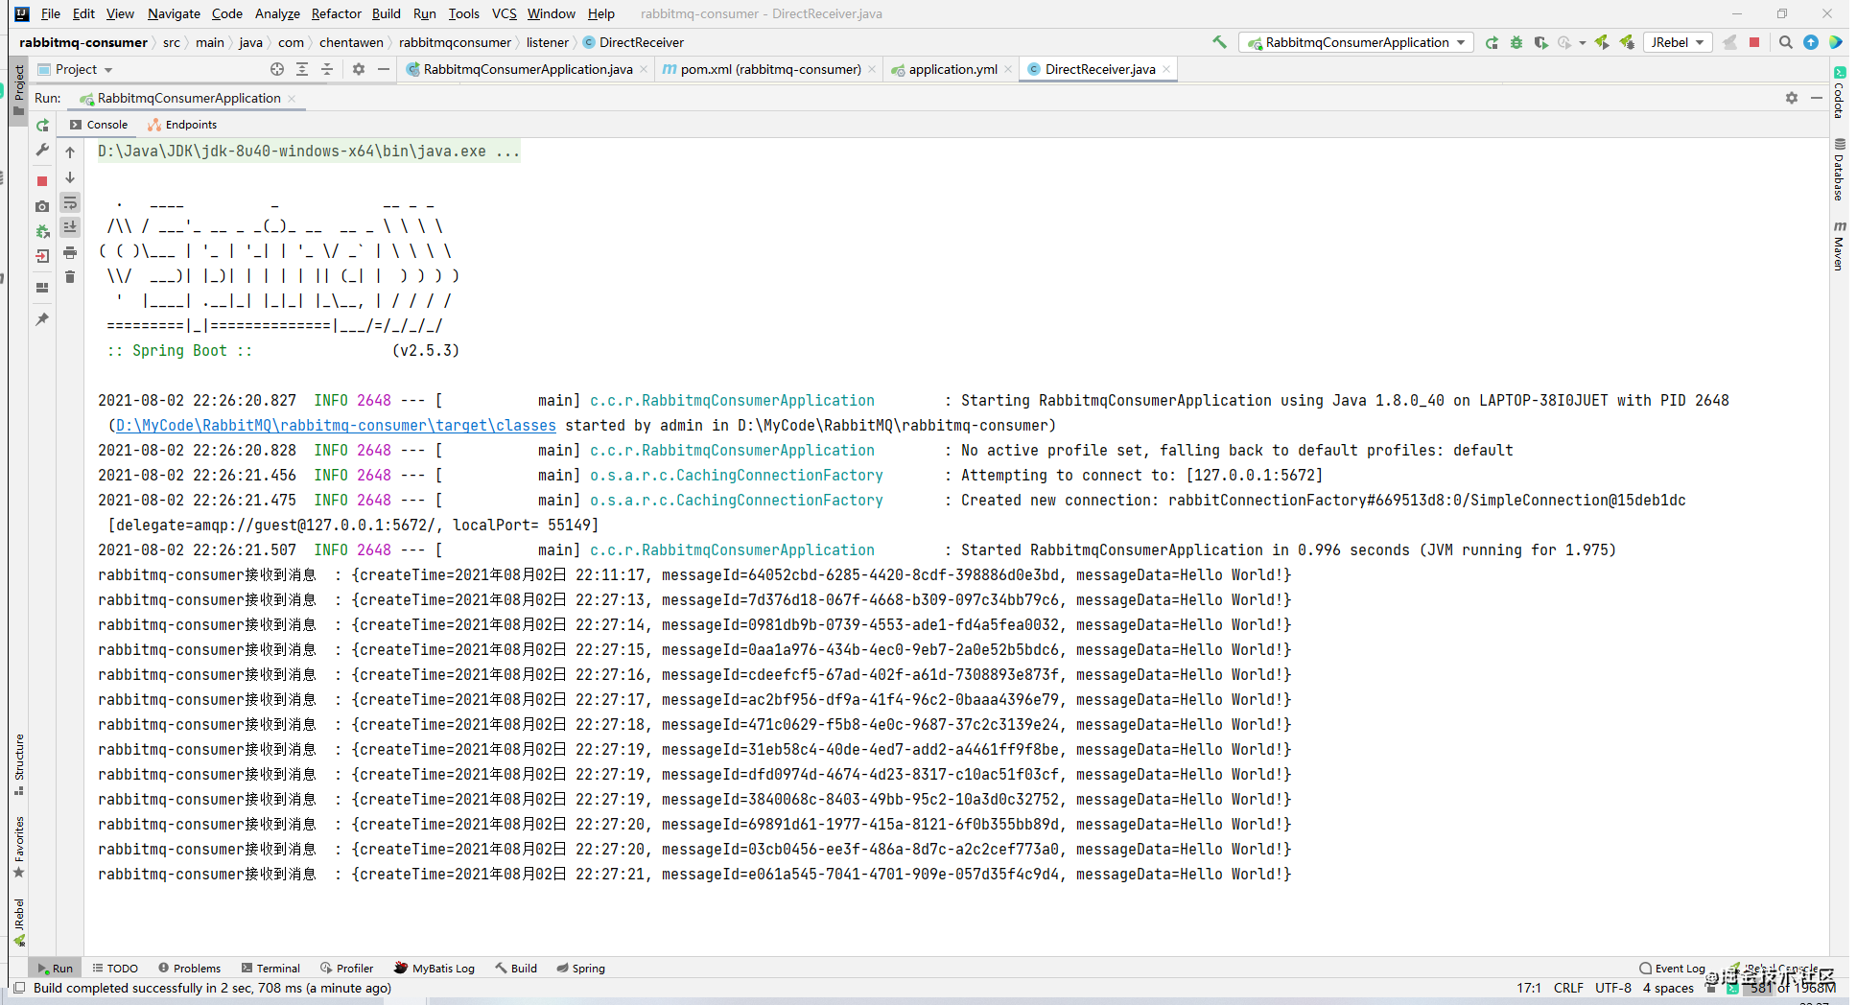
Task: Collapse all in Project panel
Action: pyautogui.click(x=327, y=69)
